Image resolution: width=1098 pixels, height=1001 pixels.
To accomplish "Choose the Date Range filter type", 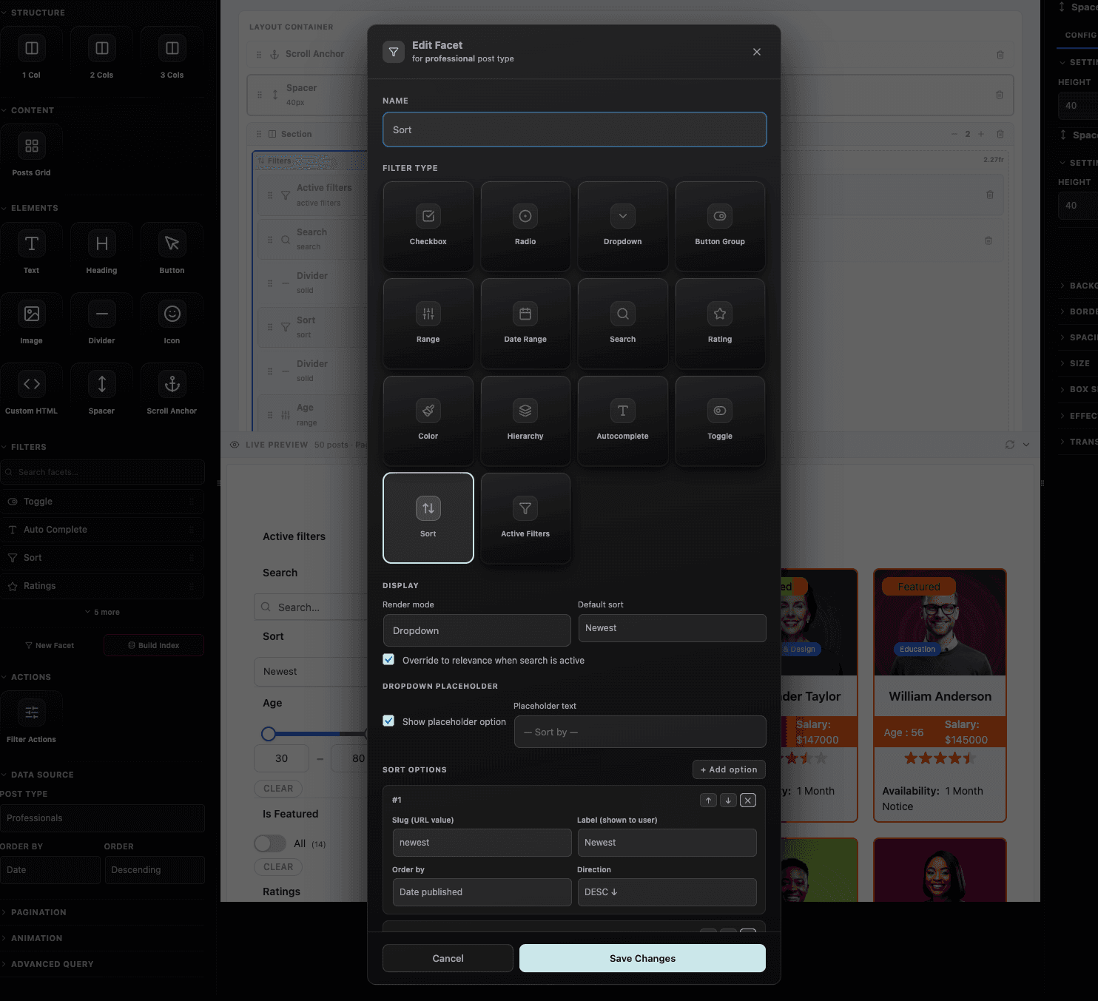I will point(525,323).
